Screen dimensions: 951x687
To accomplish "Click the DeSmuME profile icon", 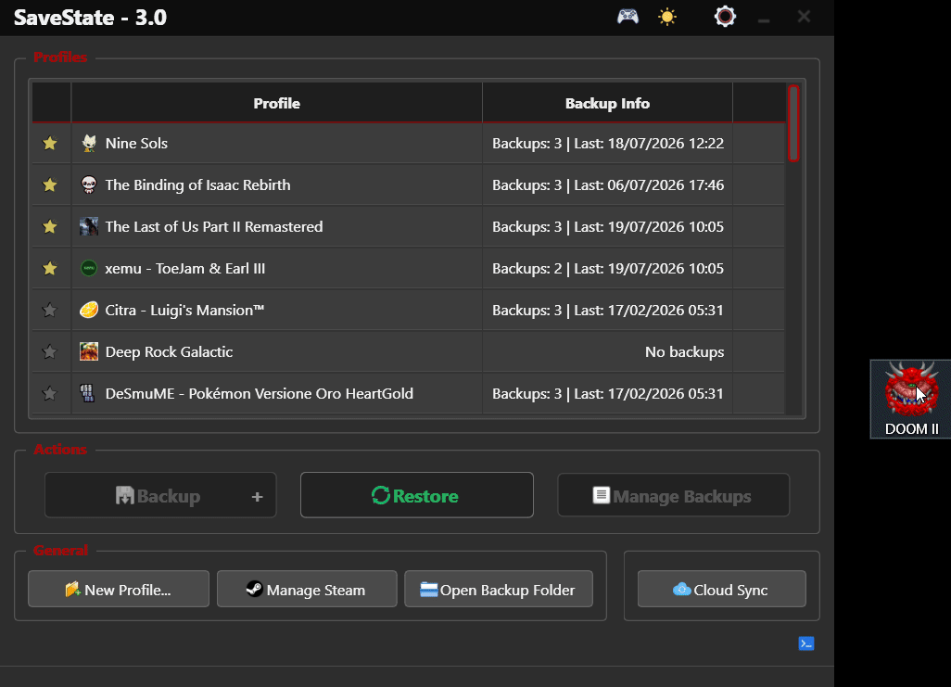I will [x=89, y=394].
